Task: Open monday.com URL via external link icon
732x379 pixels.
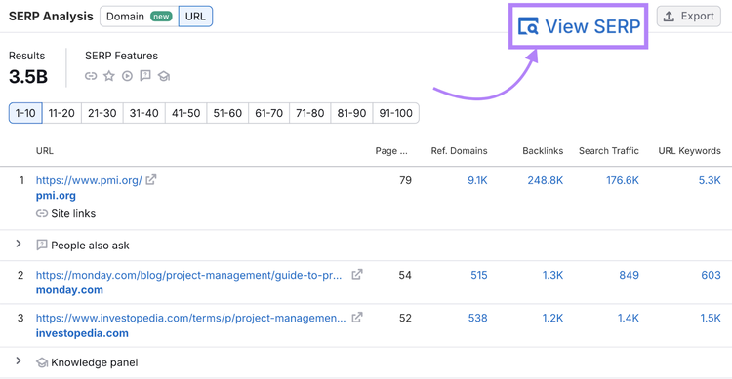Action: pyautogui.click(x=356, y=275)
